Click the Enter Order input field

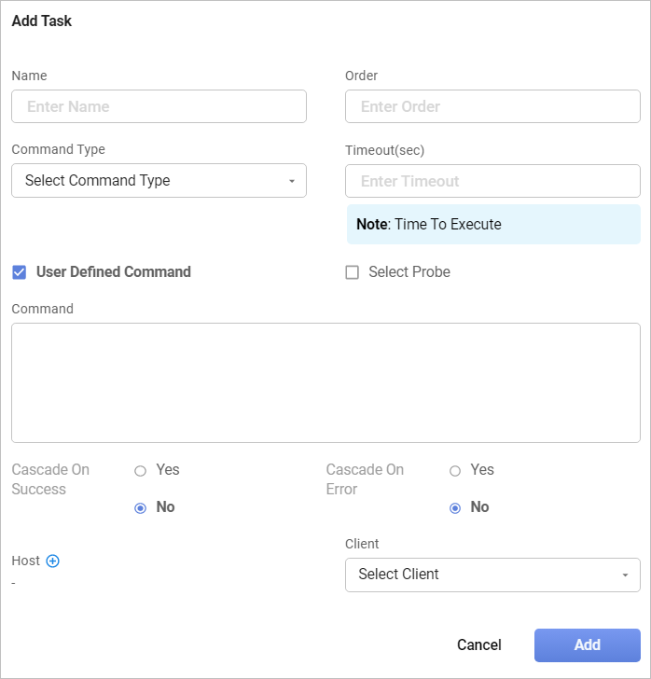pyautogui.click(x=492, y=106)
